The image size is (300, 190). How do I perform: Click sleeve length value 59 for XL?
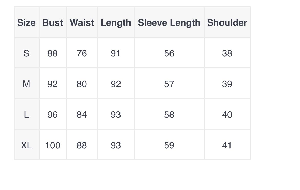click(x=169, y=145)
